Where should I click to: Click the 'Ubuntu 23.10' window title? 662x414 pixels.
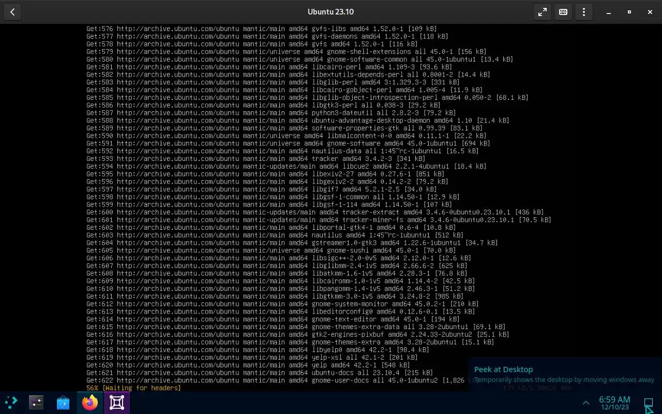[x=331, y=12]
